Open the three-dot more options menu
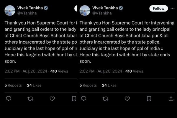The width and height of the screenshot is (177, 118). [172, 8]
